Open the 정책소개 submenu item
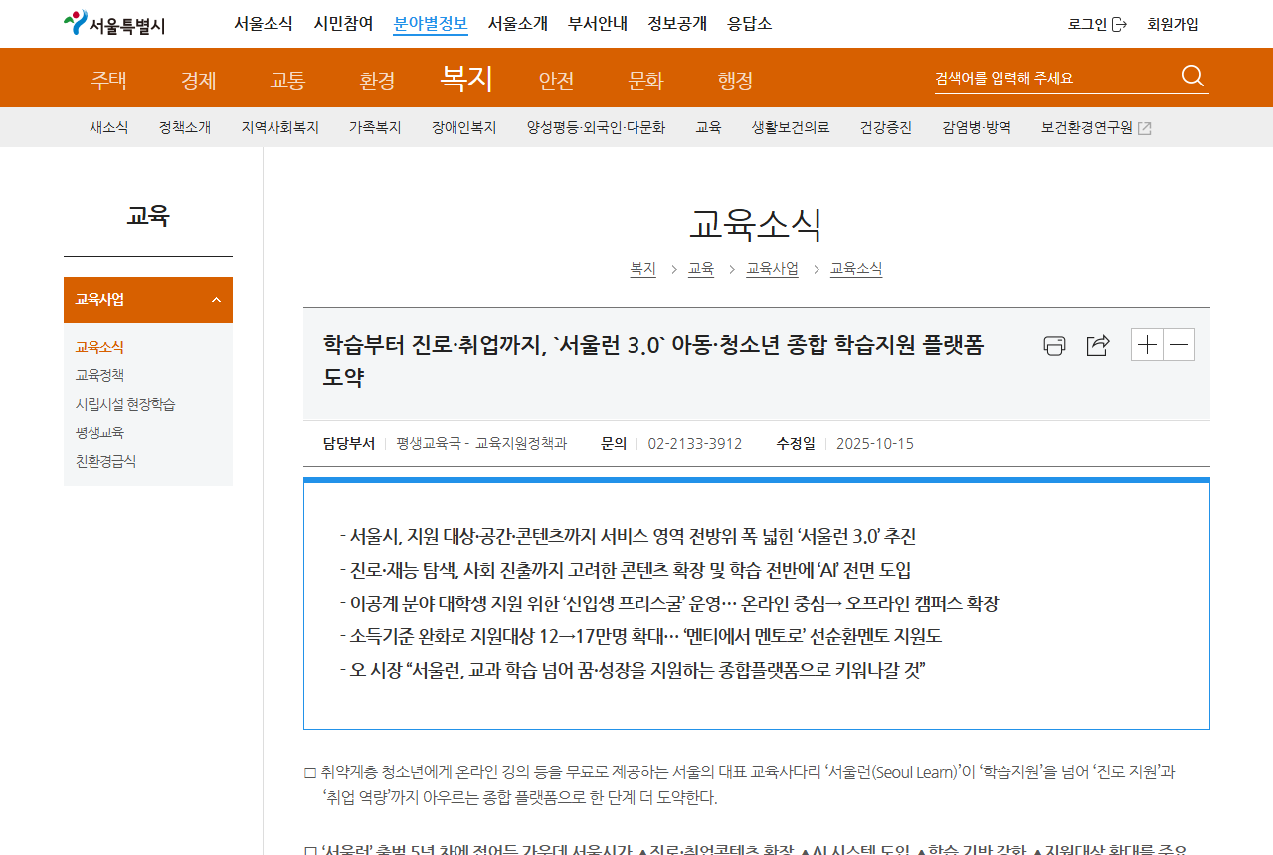This screenshot has height=855, width=1273. (185, 127)
